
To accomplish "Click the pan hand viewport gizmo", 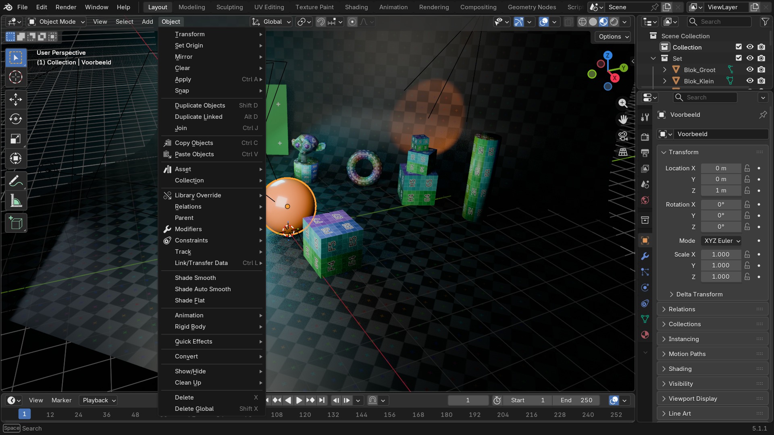I will click(x=623, y=119).
